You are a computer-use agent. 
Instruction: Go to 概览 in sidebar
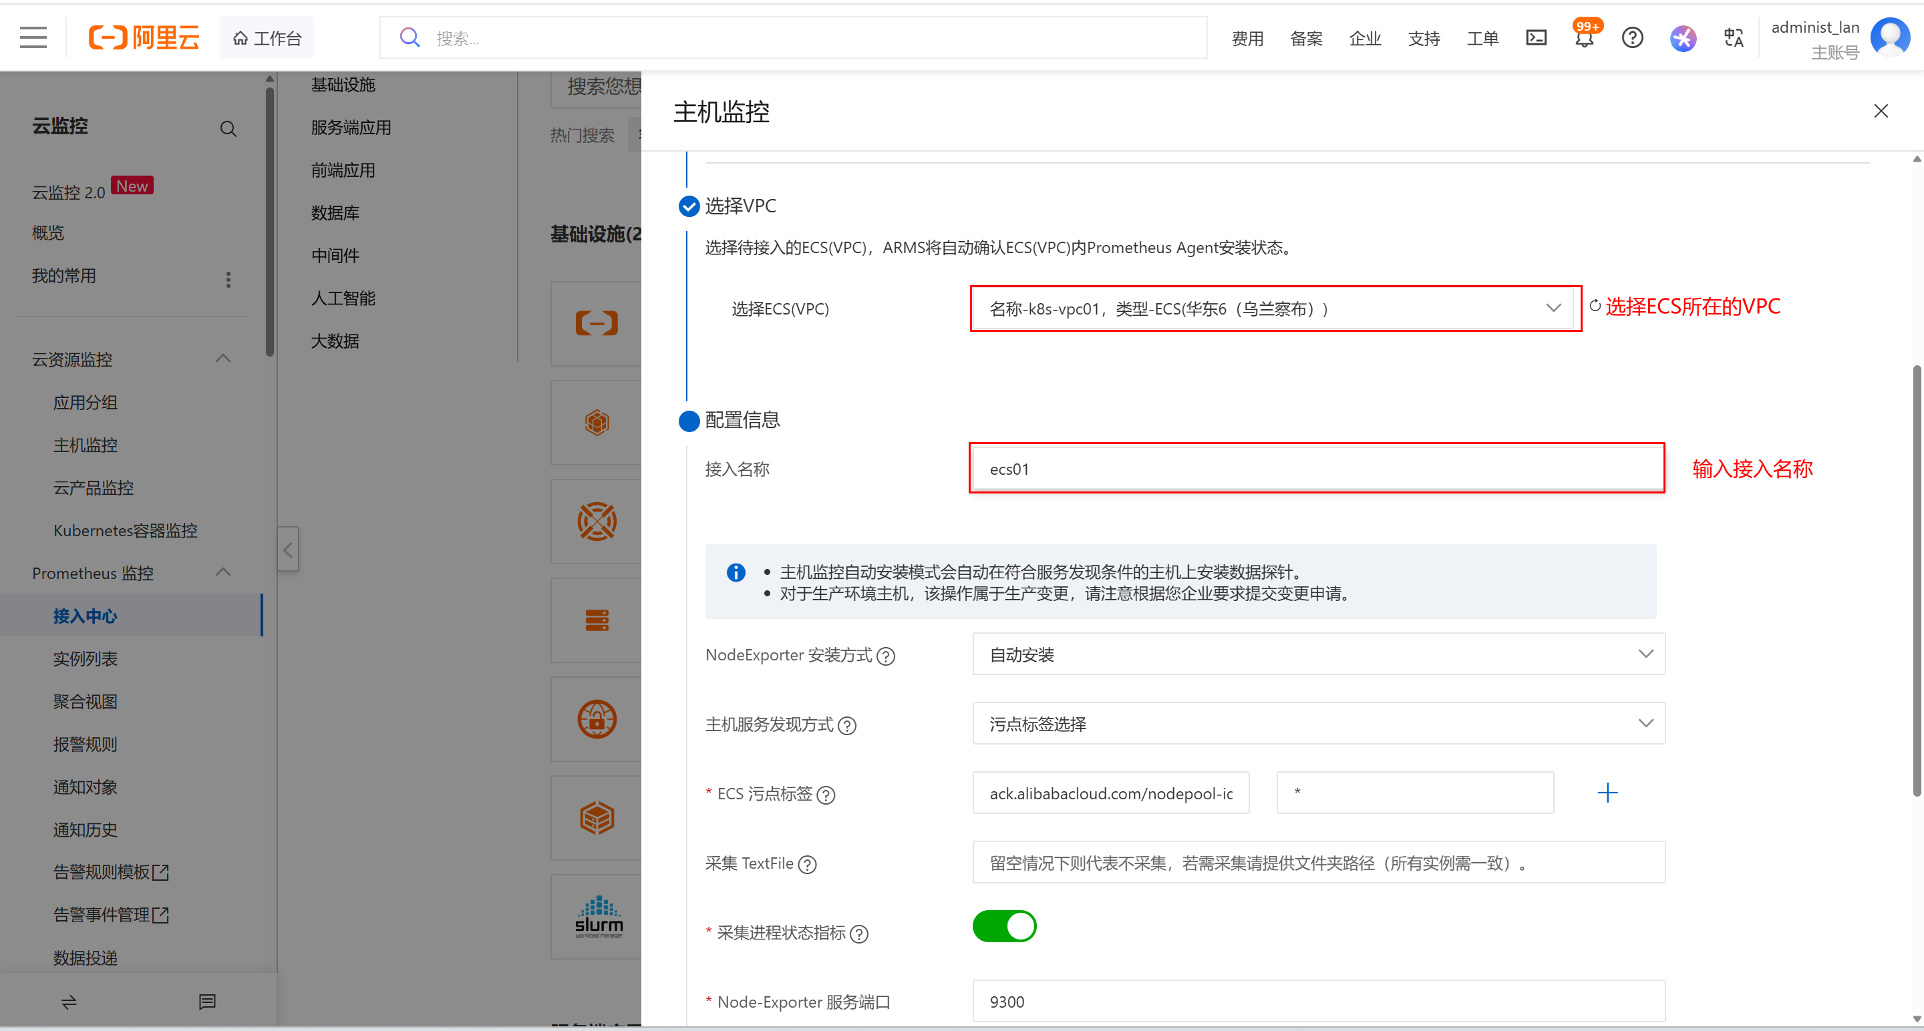48,234
